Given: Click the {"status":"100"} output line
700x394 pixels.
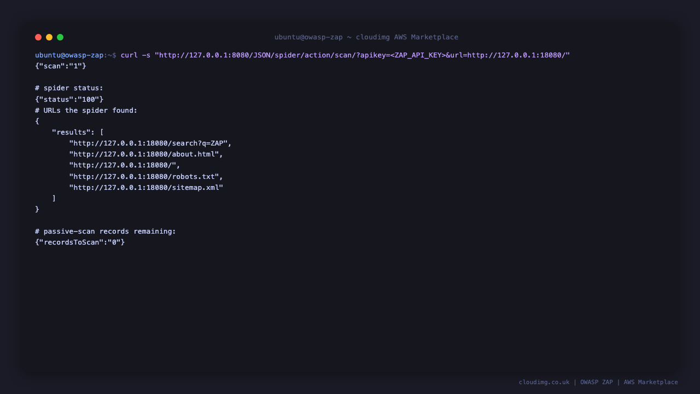Looking at the screenshot, I should tap(69, 99).
